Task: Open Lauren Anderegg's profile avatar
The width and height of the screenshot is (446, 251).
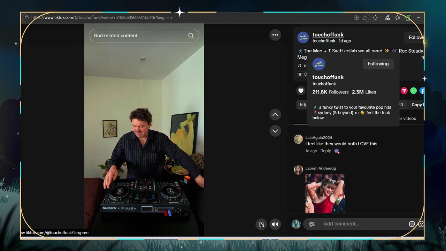Action: coord(299,170)
